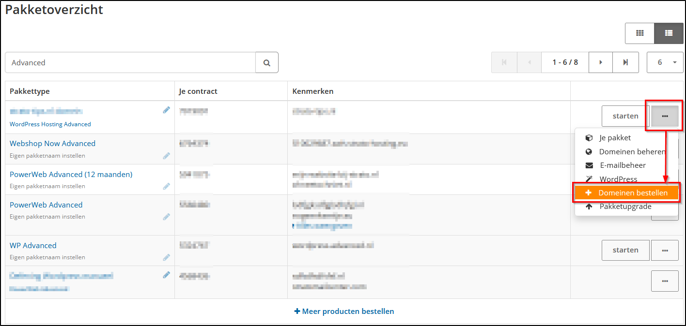
Task: Click the search magnifier button
Action: pos(266,63)
